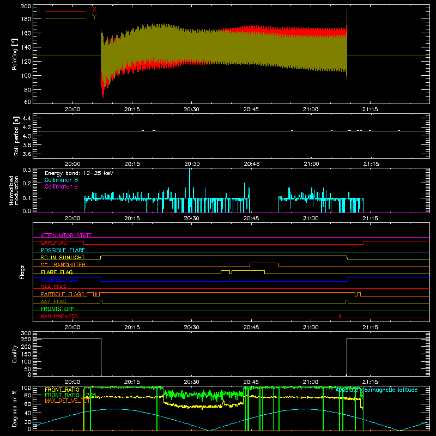Select the 'Quality' vertical axis title

(x=15, y=354)
